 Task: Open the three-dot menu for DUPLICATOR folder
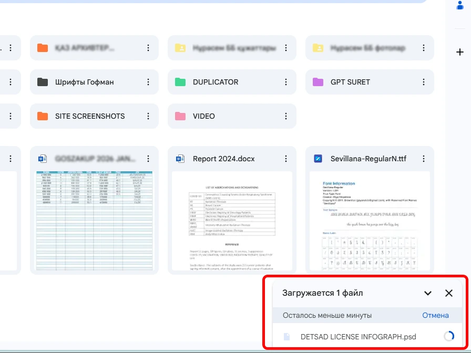tap(285, 82)
